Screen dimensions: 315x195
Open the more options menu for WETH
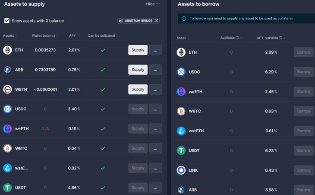(x=155, y=90)
